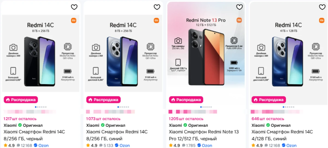Select black Redmi 14C product image

point(41,53)
